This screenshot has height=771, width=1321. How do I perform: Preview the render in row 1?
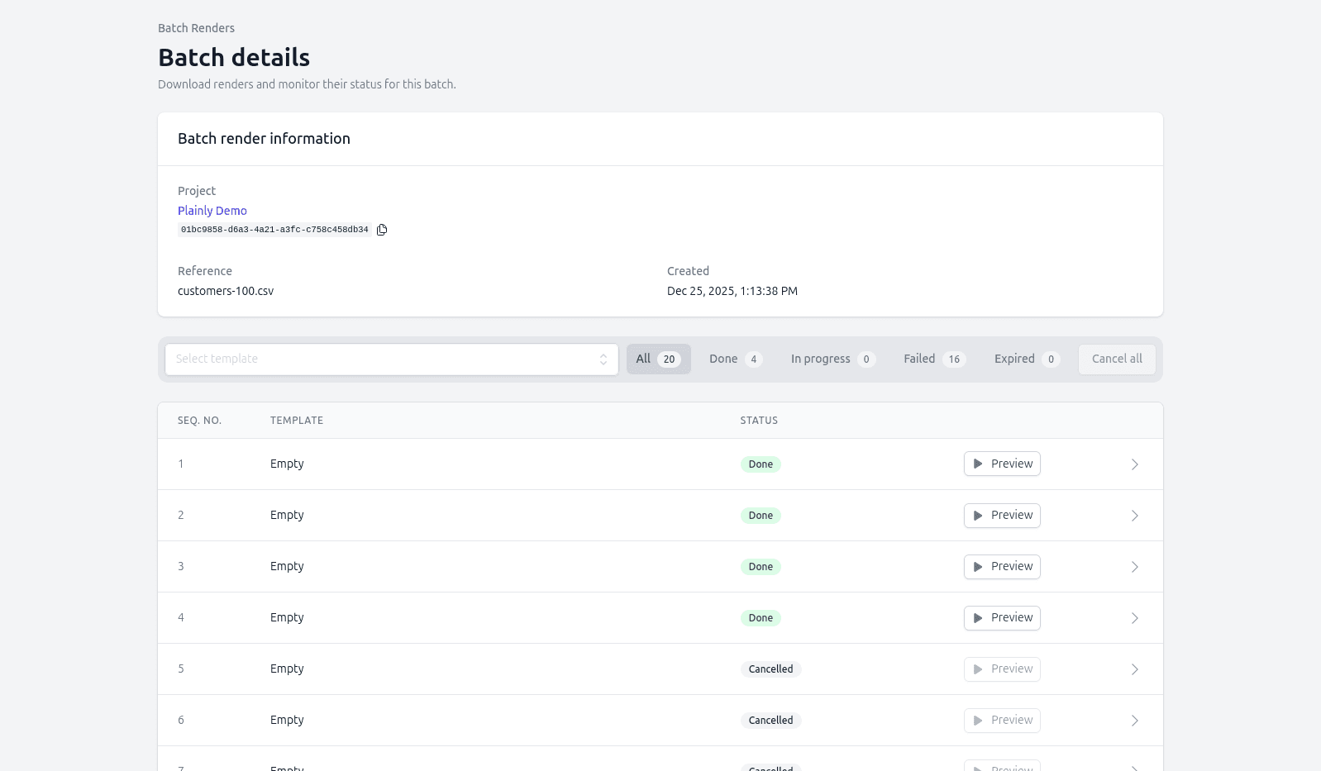point(1001,464)
